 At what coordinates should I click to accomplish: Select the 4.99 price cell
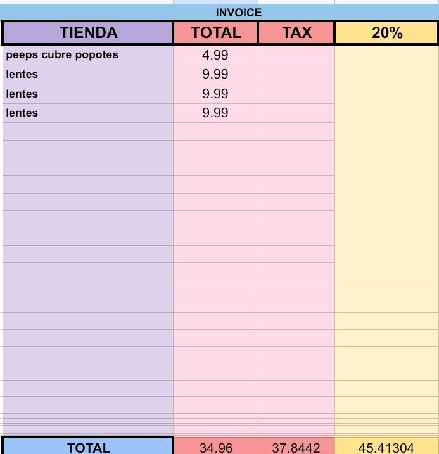click(215, 55)
